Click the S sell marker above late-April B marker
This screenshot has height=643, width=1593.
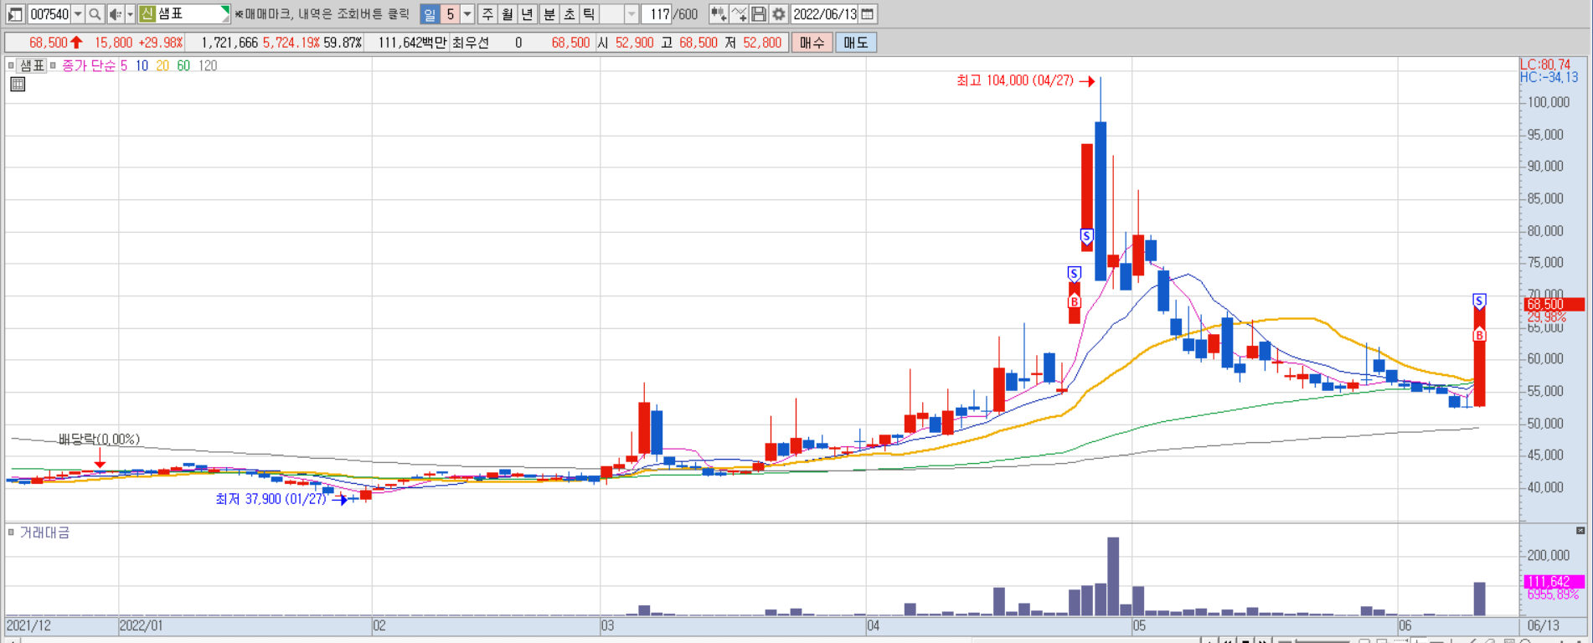point(1074,274)
